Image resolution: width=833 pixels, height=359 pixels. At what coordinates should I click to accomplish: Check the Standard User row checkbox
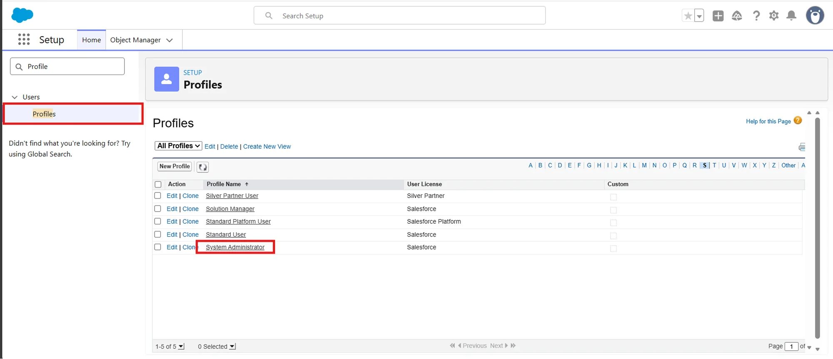coord(157,234)
